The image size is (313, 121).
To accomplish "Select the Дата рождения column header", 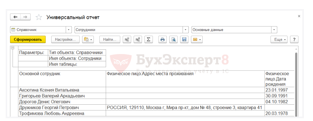I will 279,79.
